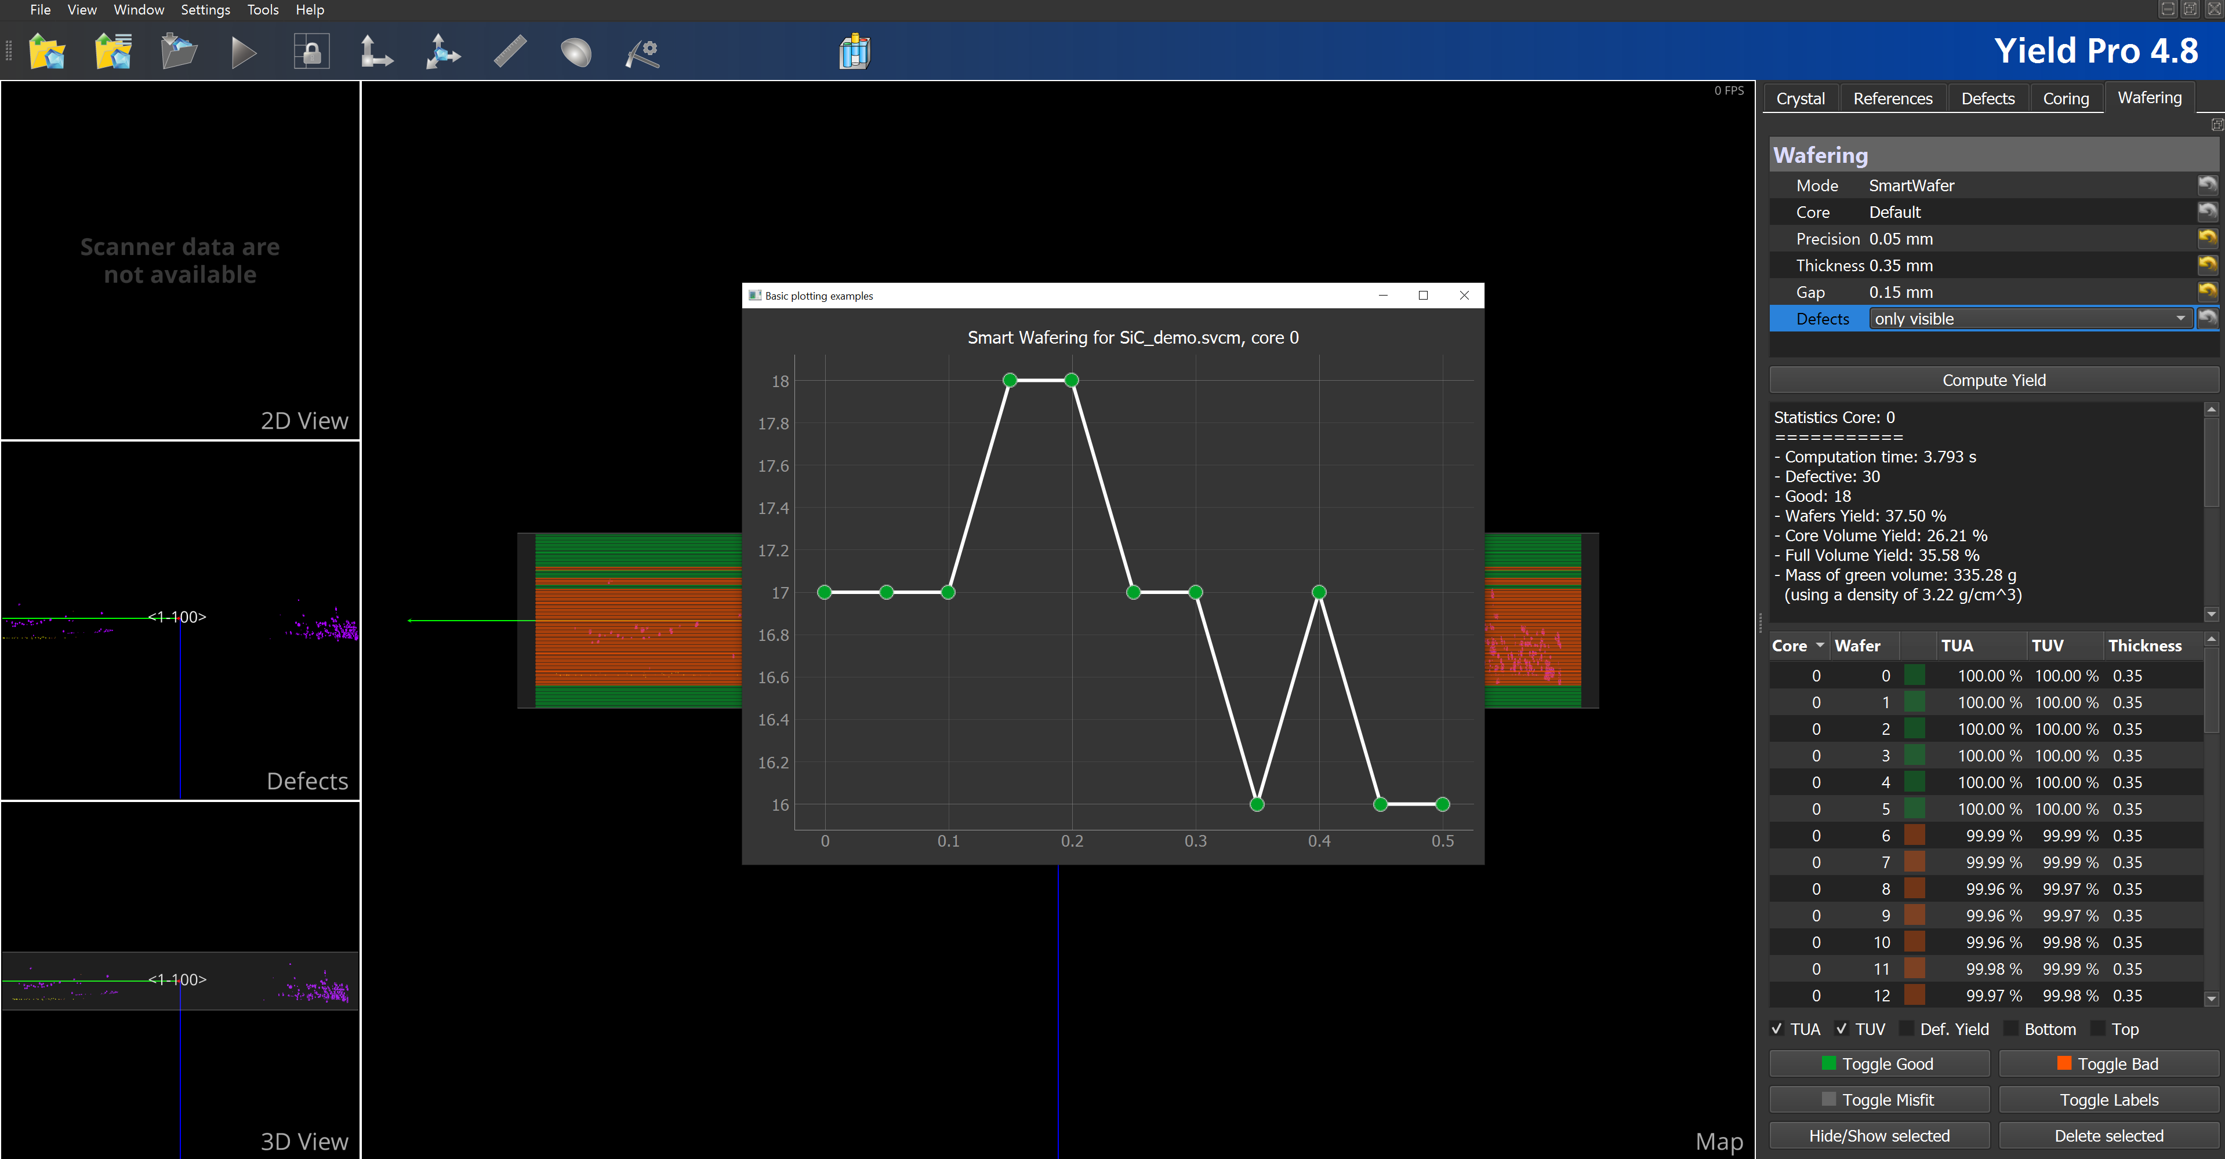
Task: Click the Toggle Bad button
Action: pyautogui.click(x=2108, y=1063)
